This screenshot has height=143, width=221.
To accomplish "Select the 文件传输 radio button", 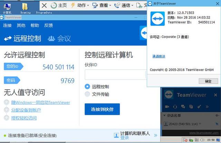I will tap(87, 94).
